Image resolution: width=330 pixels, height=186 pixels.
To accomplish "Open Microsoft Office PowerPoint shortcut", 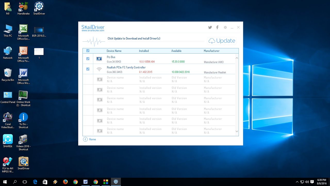I will [x=23, y=54].
